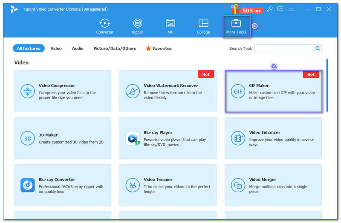Select the All features filter
This screenshot has height=223, width=341.
29,49
